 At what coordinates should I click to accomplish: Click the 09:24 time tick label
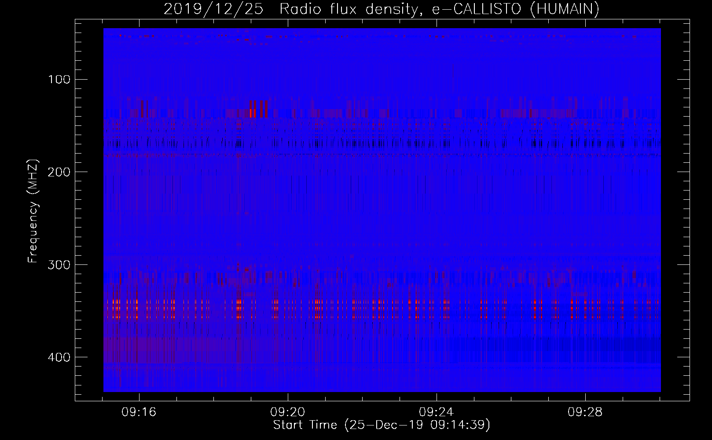pos(437,412)
